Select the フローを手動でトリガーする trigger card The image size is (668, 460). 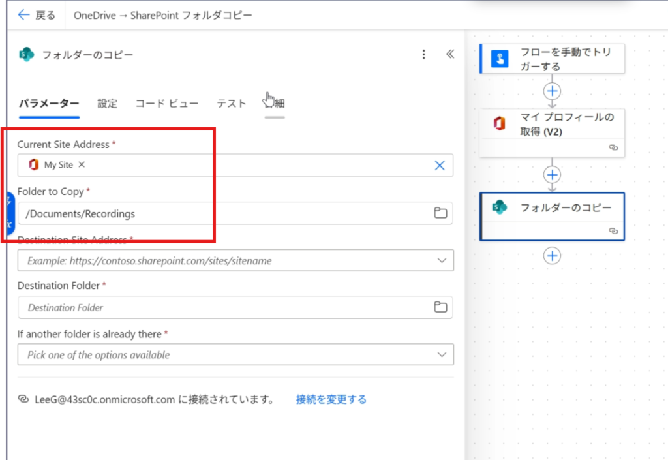pos(552,59)
